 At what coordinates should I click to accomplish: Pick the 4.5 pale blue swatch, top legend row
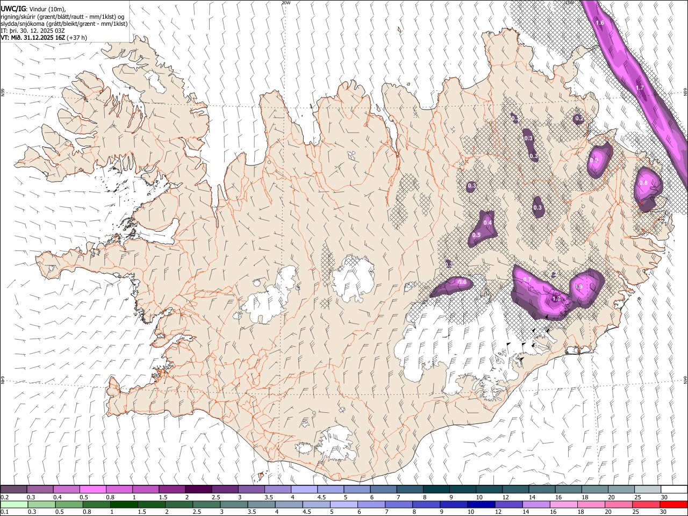pyautogui.click(x=330, y=490)
